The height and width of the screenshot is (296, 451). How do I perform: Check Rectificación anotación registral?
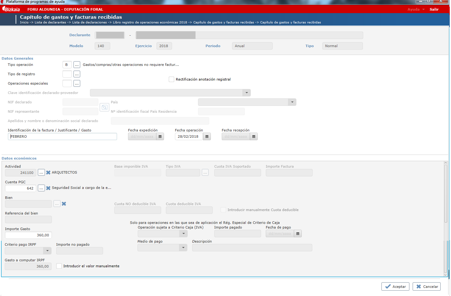171,79
